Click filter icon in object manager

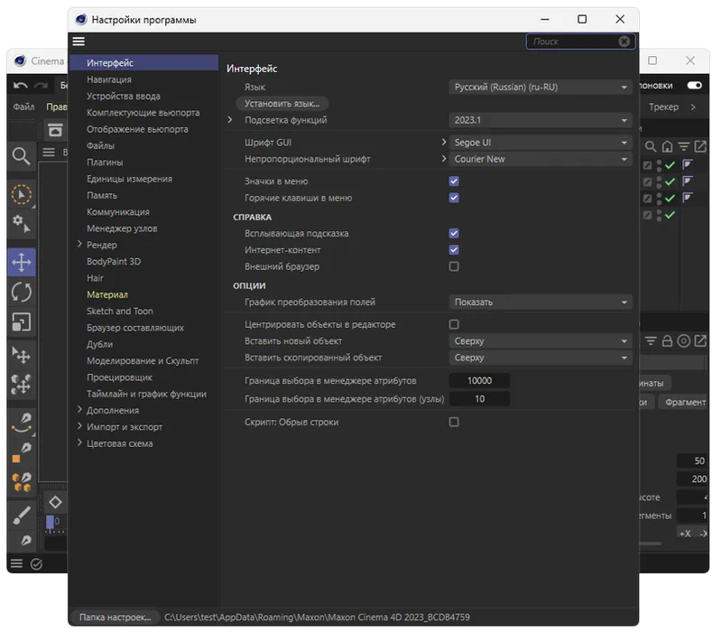pyautogui.click(x=683, y=146)
